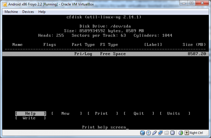Viewport: 211px width, 138px height.
Task: Maximize the VirtualBox window
Action: pyautogui.click(x=192, y=3)
